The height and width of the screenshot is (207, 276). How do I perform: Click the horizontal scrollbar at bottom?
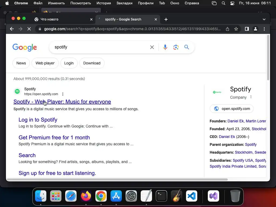tap(117, 180)
